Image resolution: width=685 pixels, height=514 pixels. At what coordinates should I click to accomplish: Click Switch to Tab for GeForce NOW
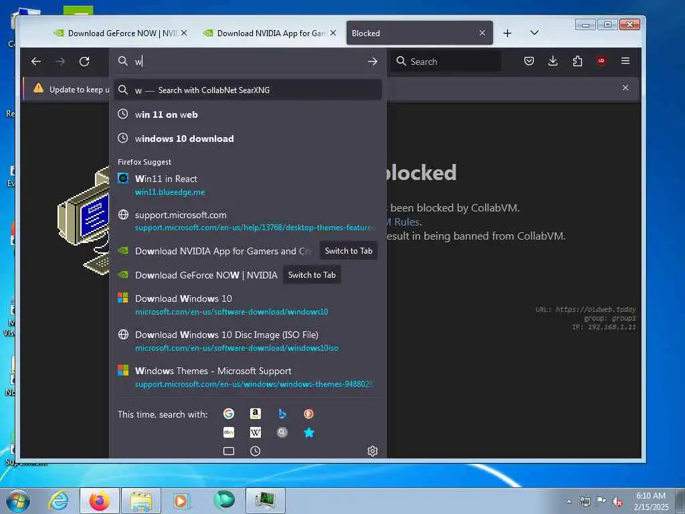(x=312, y=275)
